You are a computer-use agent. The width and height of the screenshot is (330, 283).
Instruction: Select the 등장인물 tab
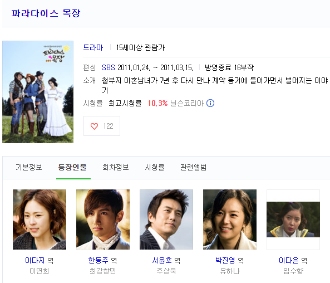click(72, 167)
